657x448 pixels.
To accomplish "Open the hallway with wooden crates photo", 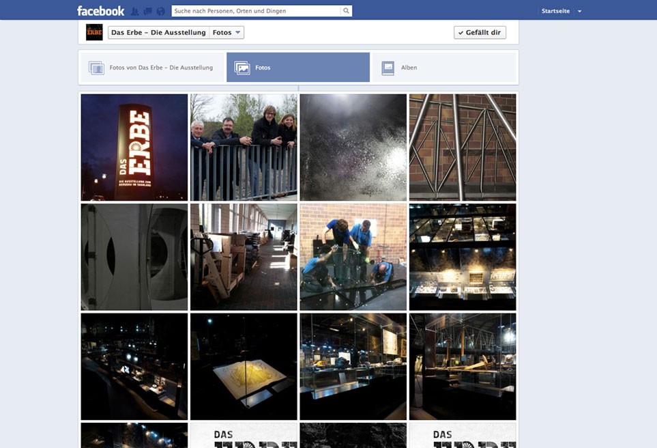I will (x=244, y=257).
